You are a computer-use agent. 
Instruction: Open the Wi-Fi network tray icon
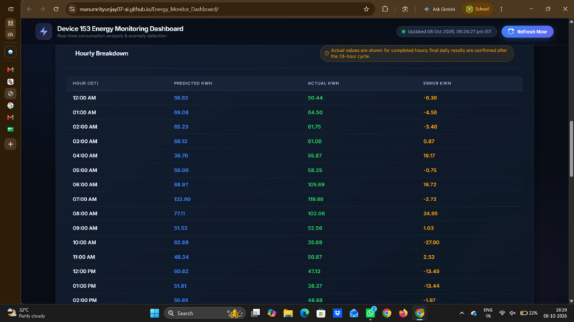pyautogui.click(x=502, y=313)
